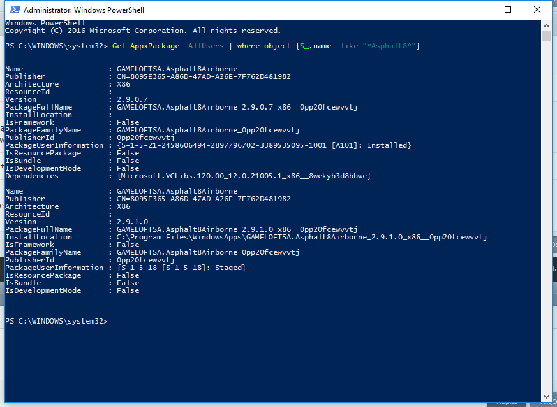The width and height of the screenshot is (557, 407).
Task: Click the vertical scrollbar thumb
Action: pos(546,36)
